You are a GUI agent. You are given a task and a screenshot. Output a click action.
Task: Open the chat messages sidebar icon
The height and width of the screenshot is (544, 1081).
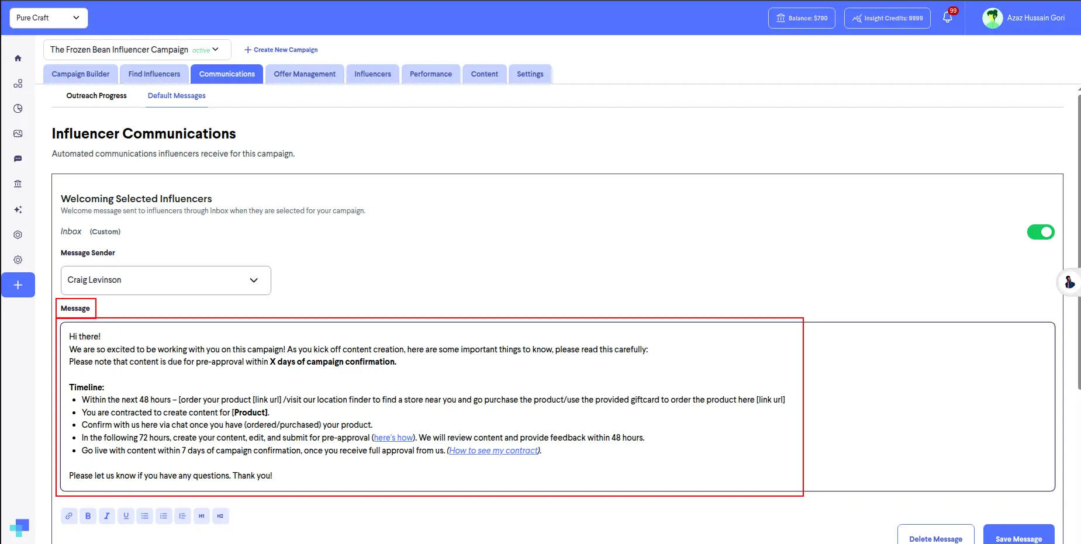tap(18, 159)
